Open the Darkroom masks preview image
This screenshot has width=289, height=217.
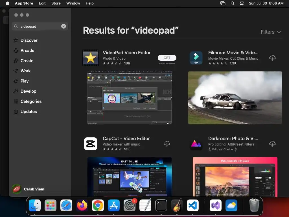235,177
